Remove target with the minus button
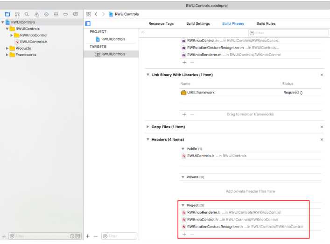 point(96,236)
